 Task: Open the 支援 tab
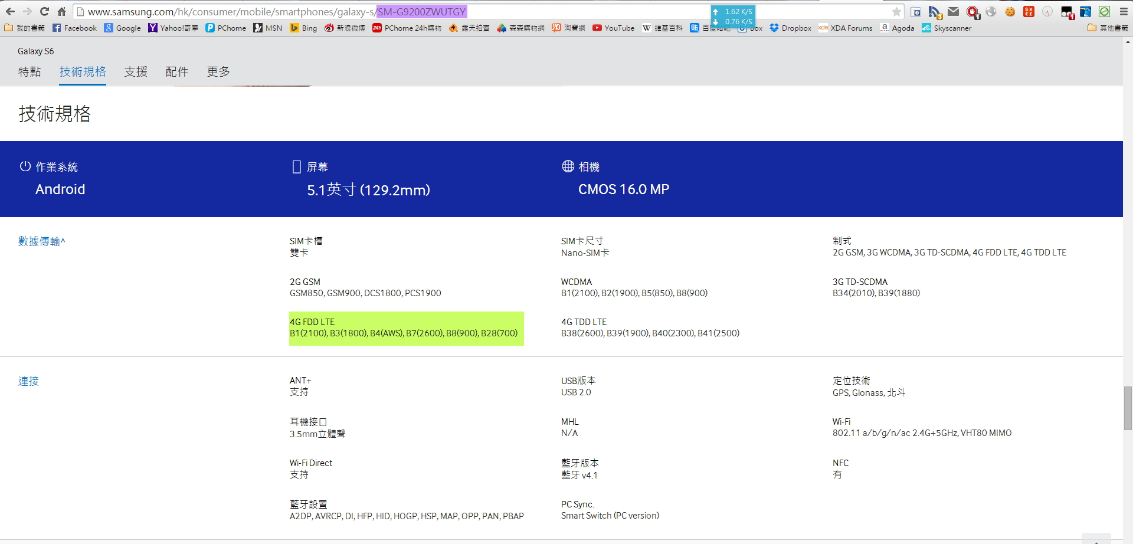pyautogui.click(x=136, y=71)
